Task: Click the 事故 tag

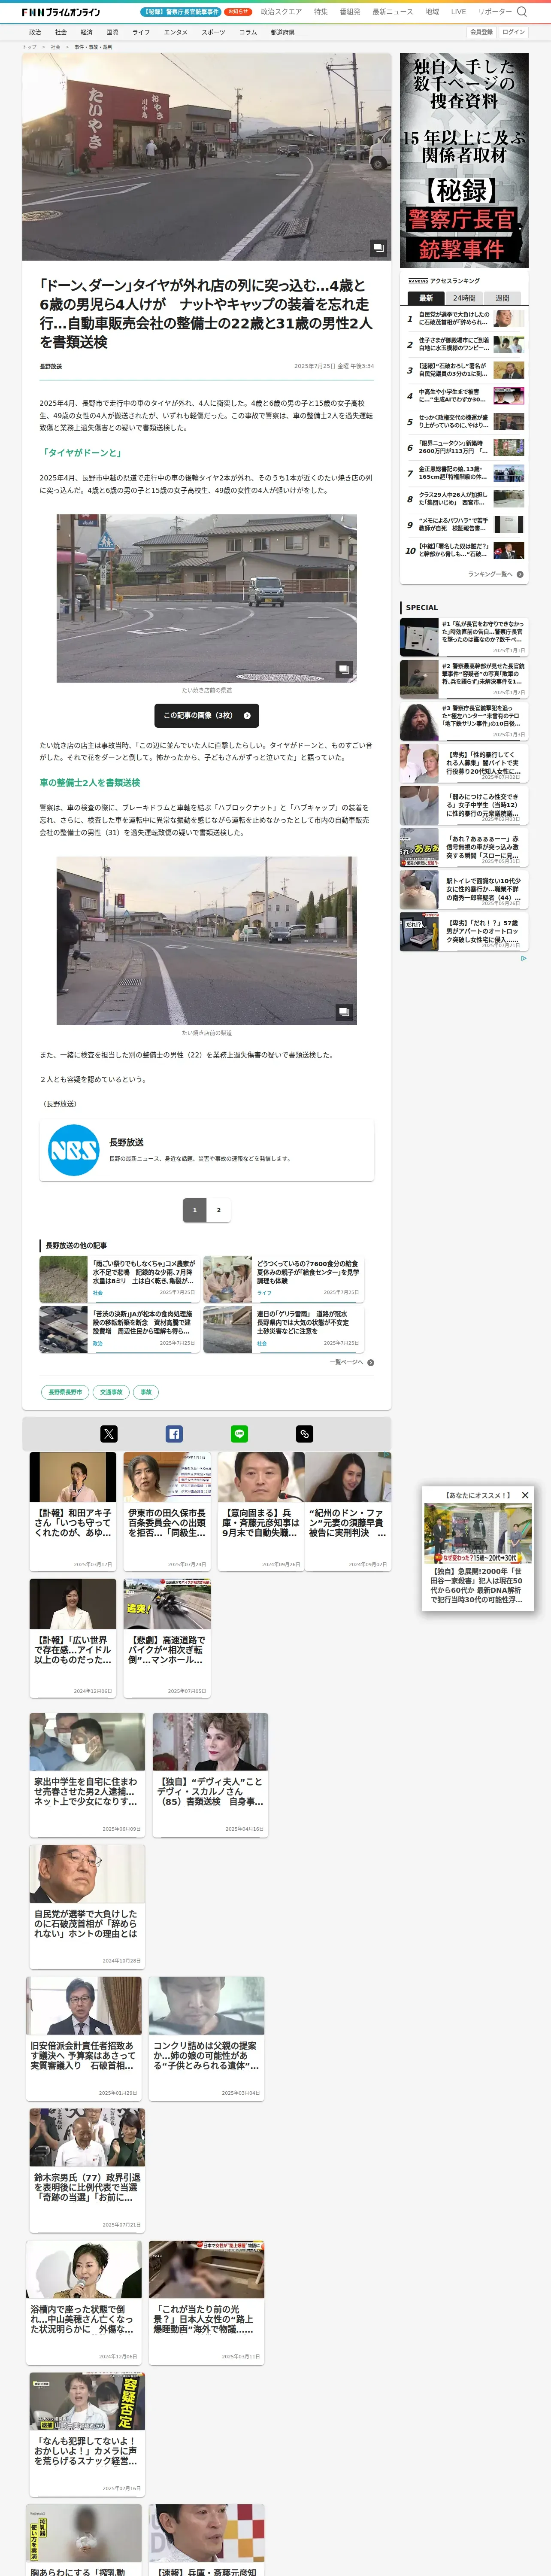Action: click(x=146, y=1392)
